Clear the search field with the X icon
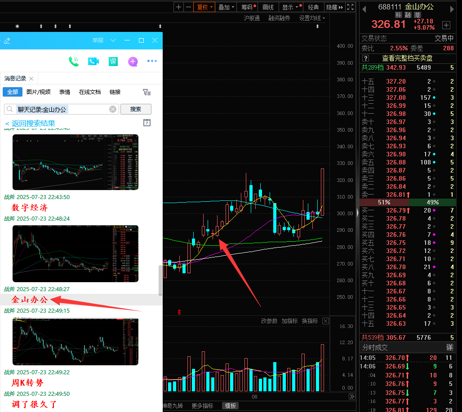Viewport: 462px width, 412px height. [x=113, y=109]
